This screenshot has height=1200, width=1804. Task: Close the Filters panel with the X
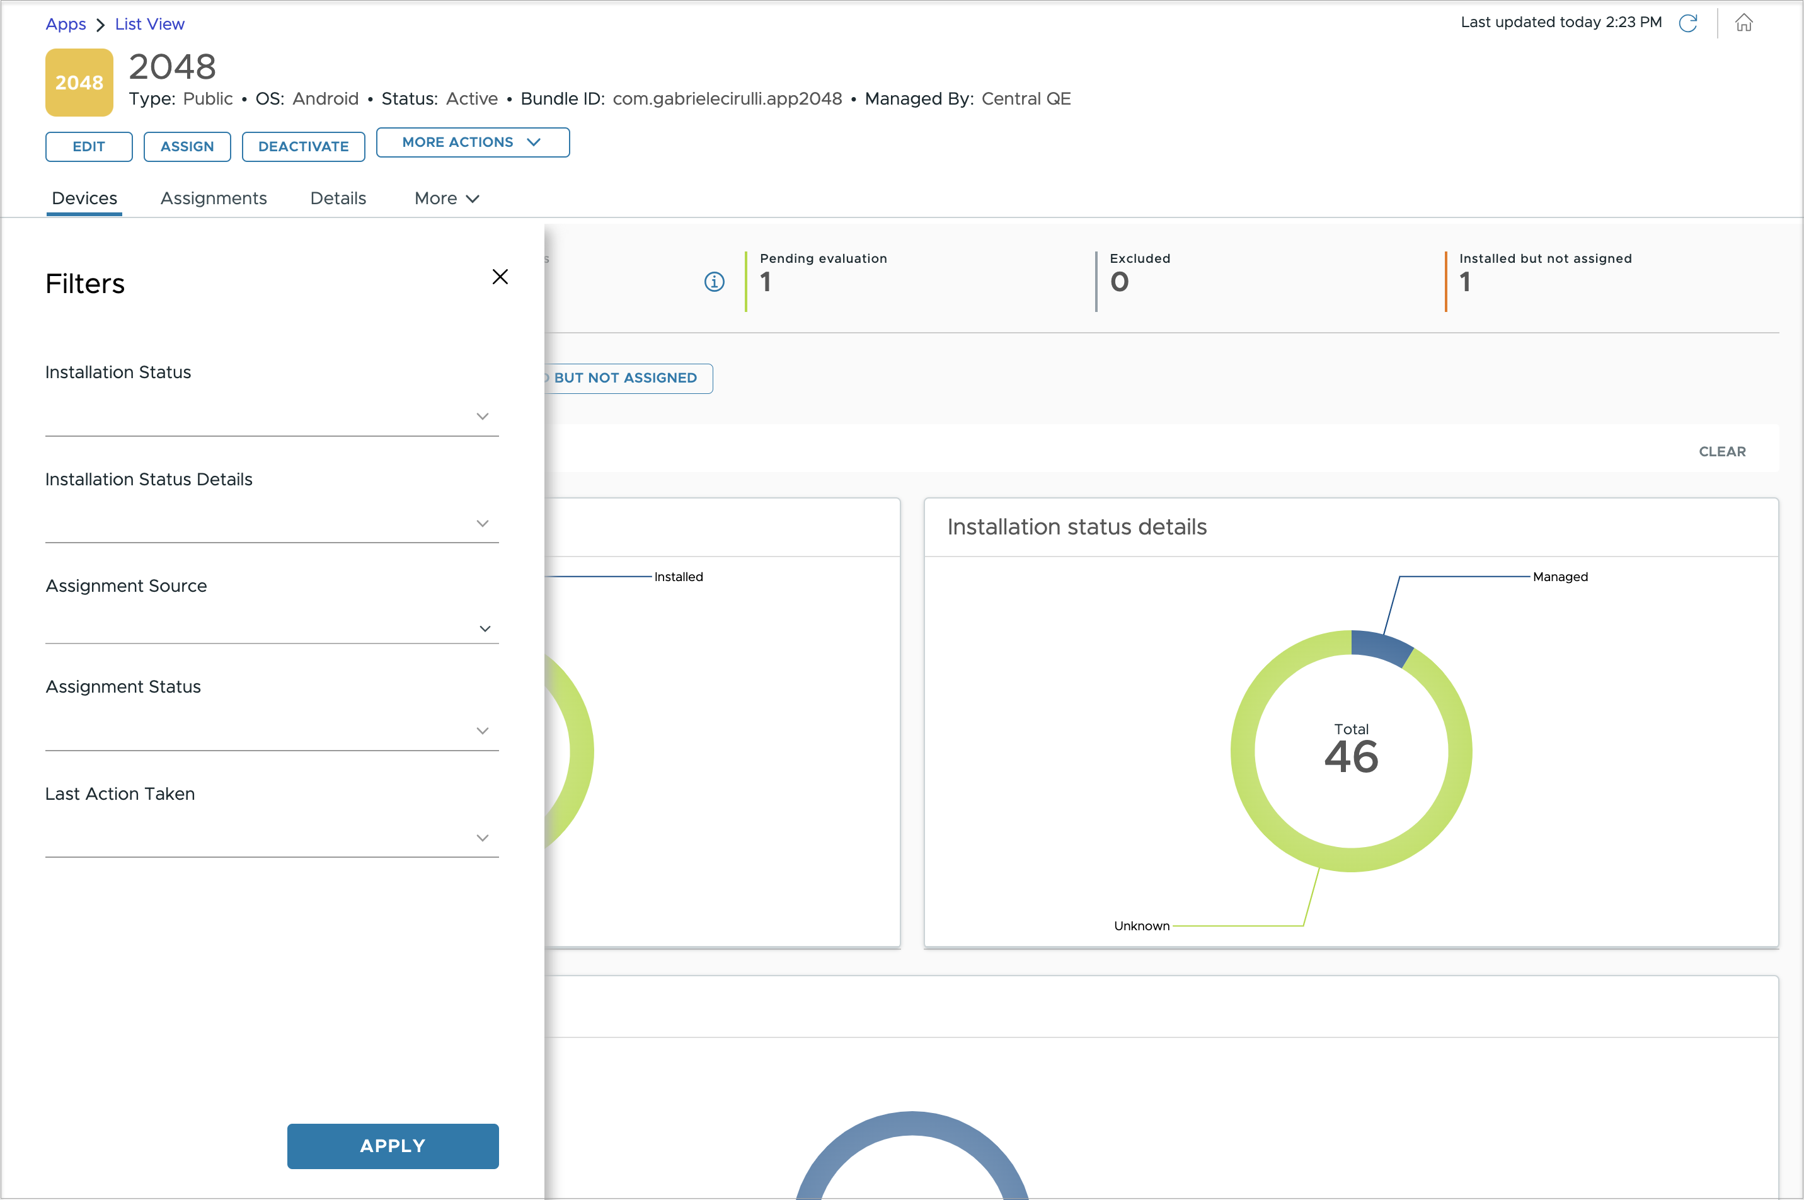pos(500,277)
